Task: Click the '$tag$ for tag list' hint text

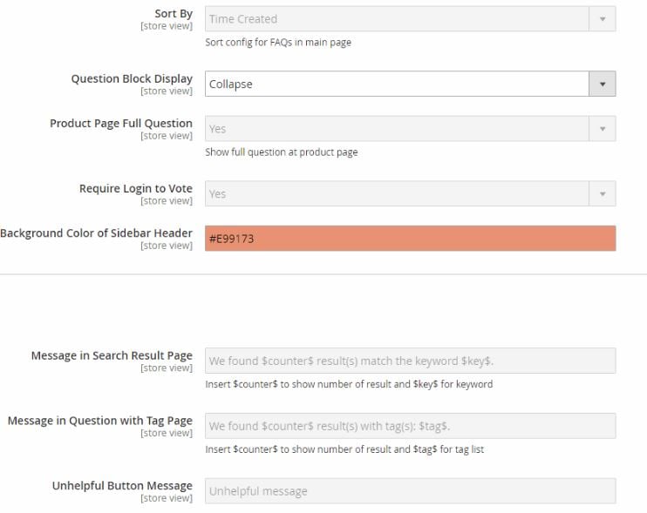Action: point(448,449)
